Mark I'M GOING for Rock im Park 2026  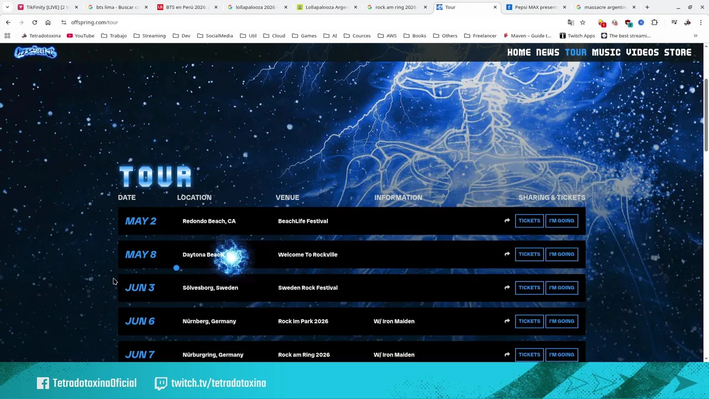pos(561,321)
